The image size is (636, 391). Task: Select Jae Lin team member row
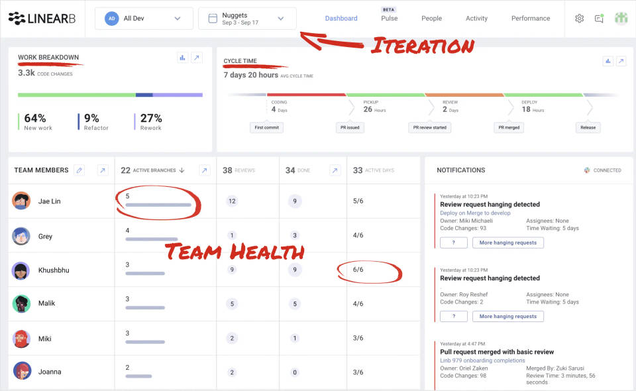tap(49, 201)
